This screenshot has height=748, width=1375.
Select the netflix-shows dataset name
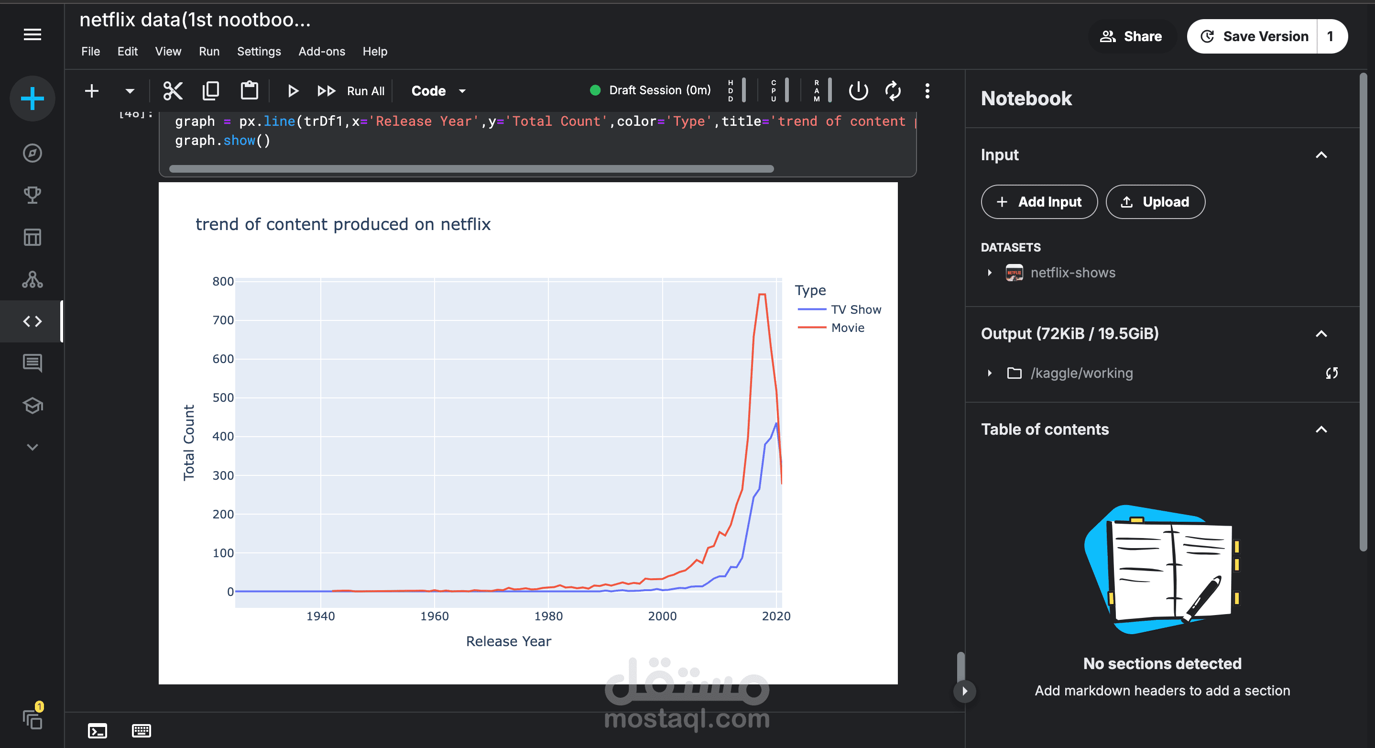pos(1073,273)
